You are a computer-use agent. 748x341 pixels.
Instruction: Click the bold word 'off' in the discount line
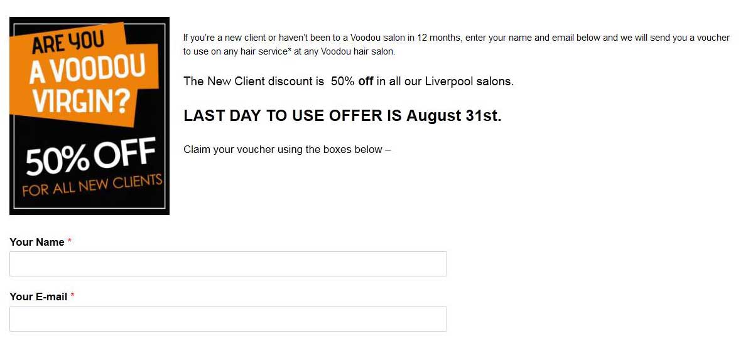coord(366,81)
